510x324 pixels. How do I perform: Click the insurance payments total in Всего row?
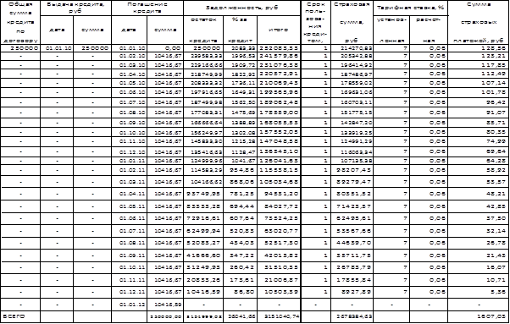pos(479,316)
